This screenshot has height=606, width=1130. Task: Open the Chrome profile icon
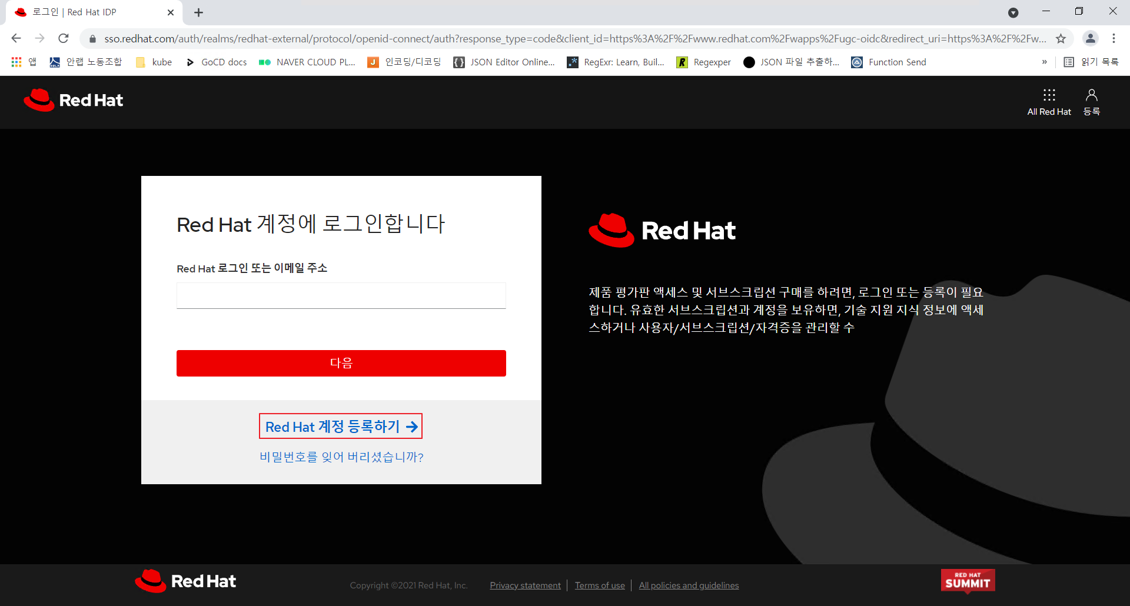pos(1090,38)
